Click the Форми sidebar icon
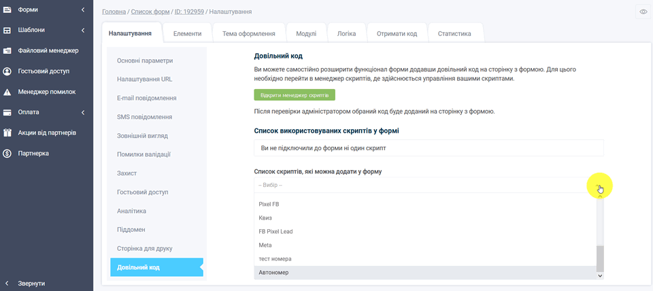 tap(7, 9)
